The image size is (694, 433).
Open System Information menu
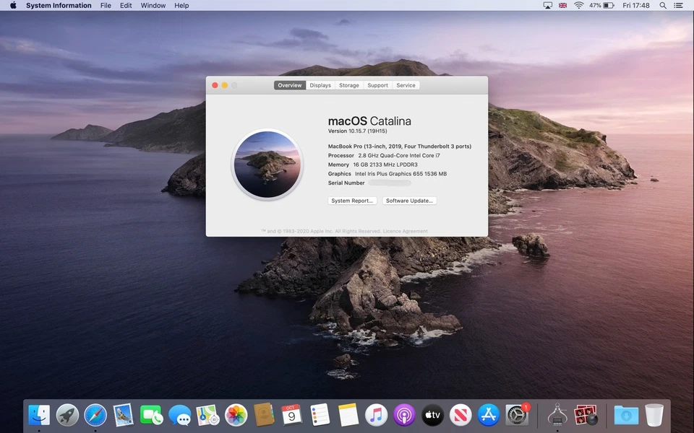[x=59, y=5]
